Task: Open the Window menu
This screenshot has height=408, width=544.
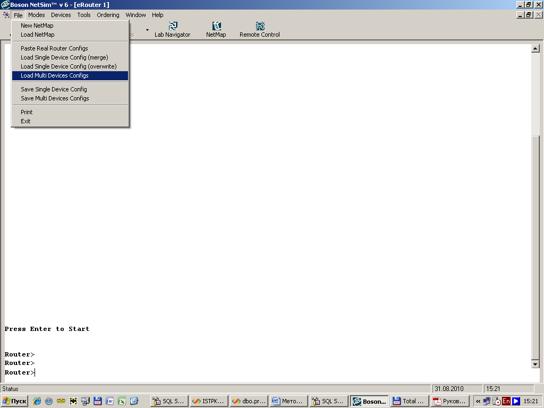Action: pos(135,15)
